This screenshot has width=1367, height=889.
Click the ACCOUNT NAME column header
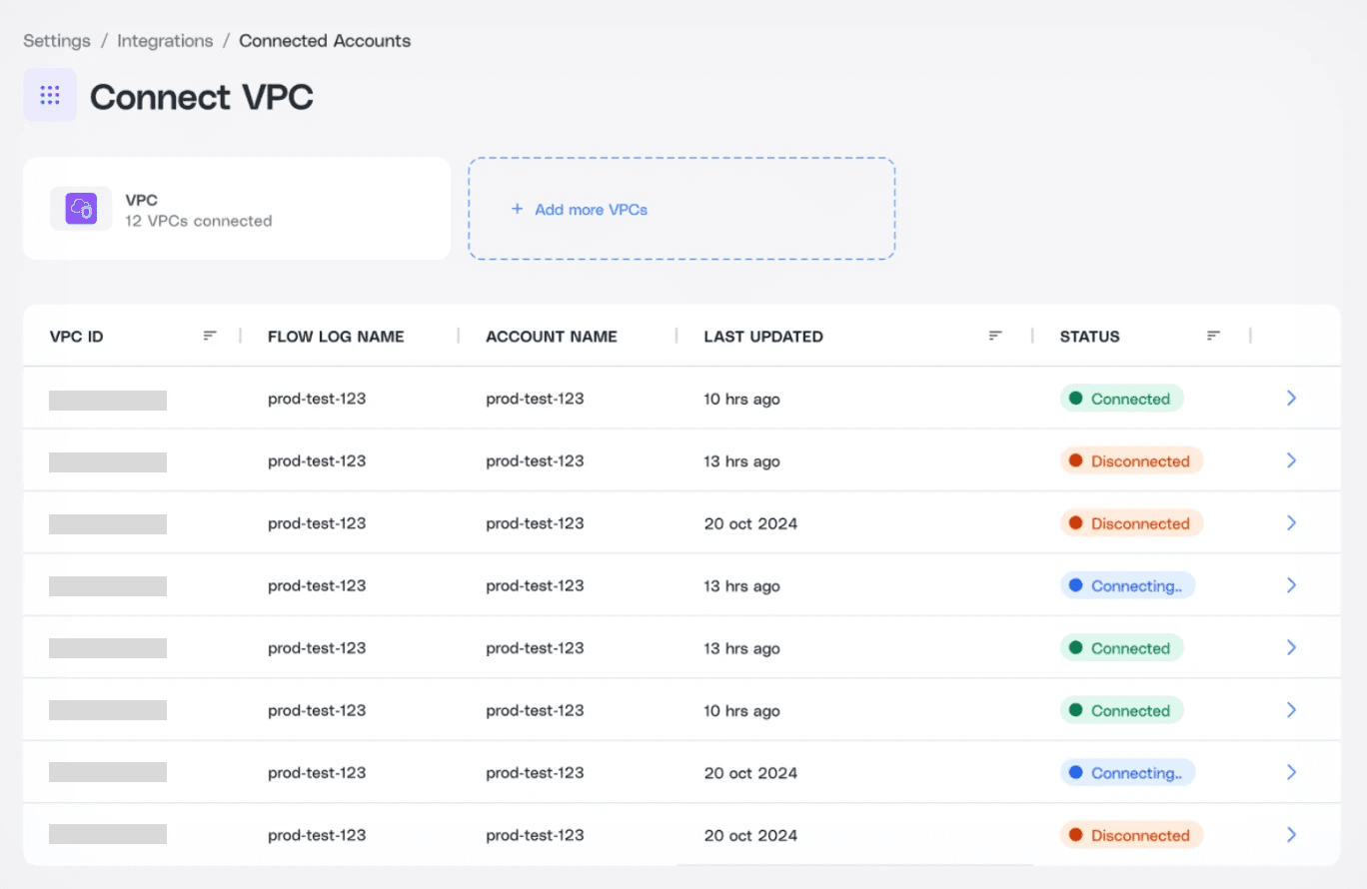(552, 337)
